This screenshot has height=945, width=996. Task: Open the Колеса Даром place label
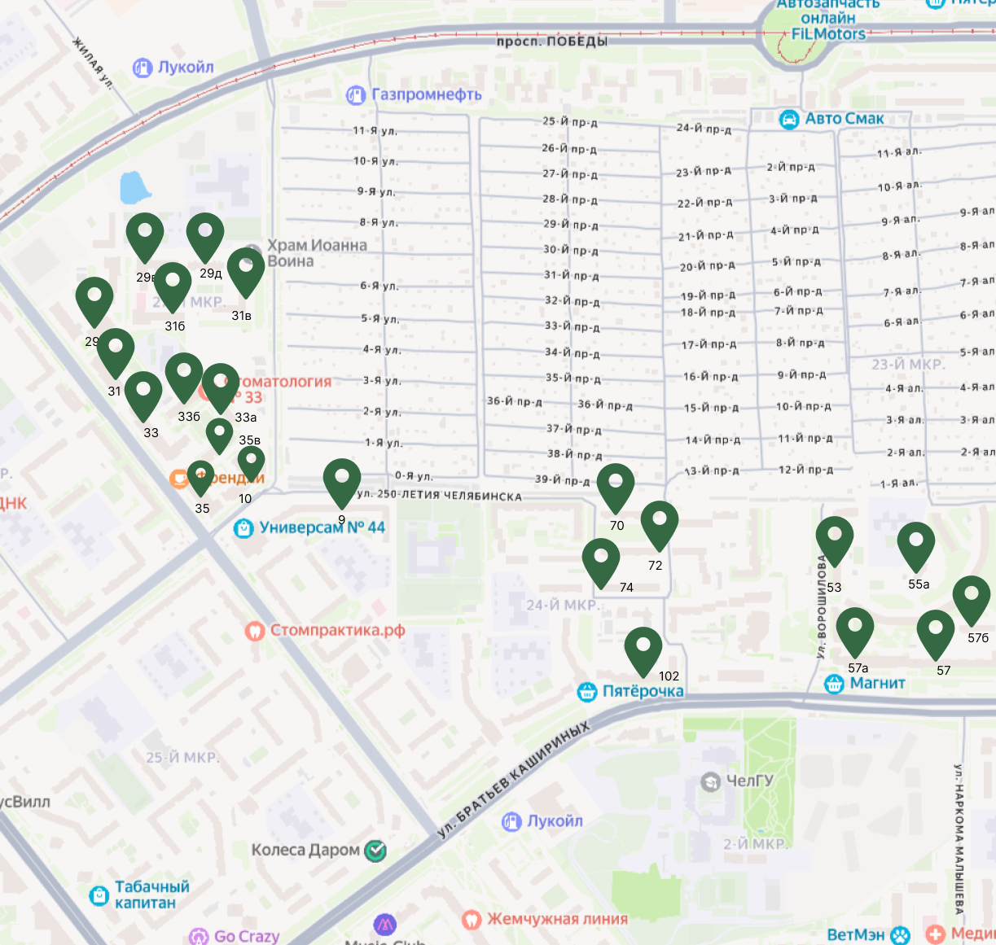[305, 850]
